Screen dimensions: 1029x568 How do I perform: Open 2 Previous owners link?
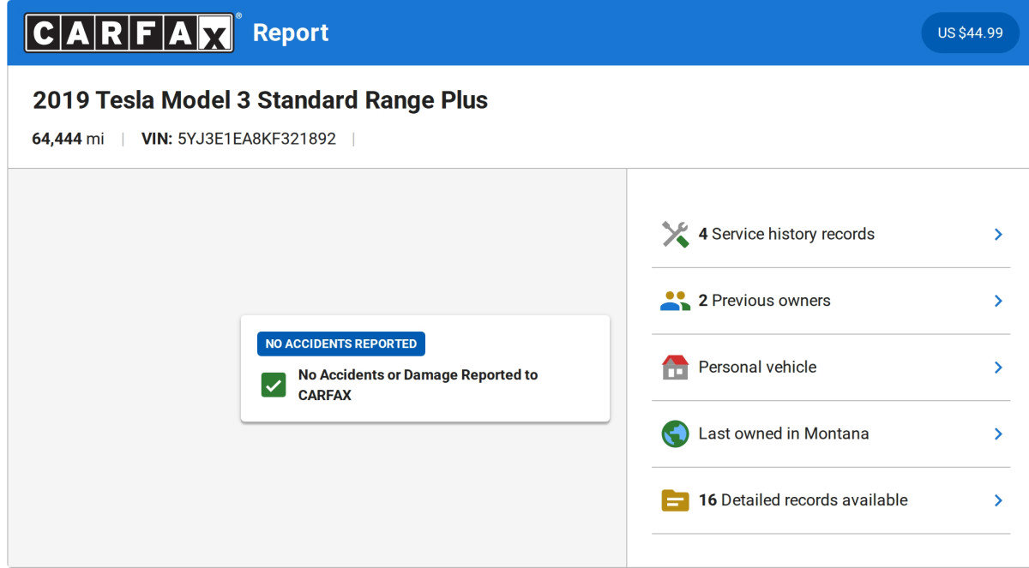click(x=764, y=301)
